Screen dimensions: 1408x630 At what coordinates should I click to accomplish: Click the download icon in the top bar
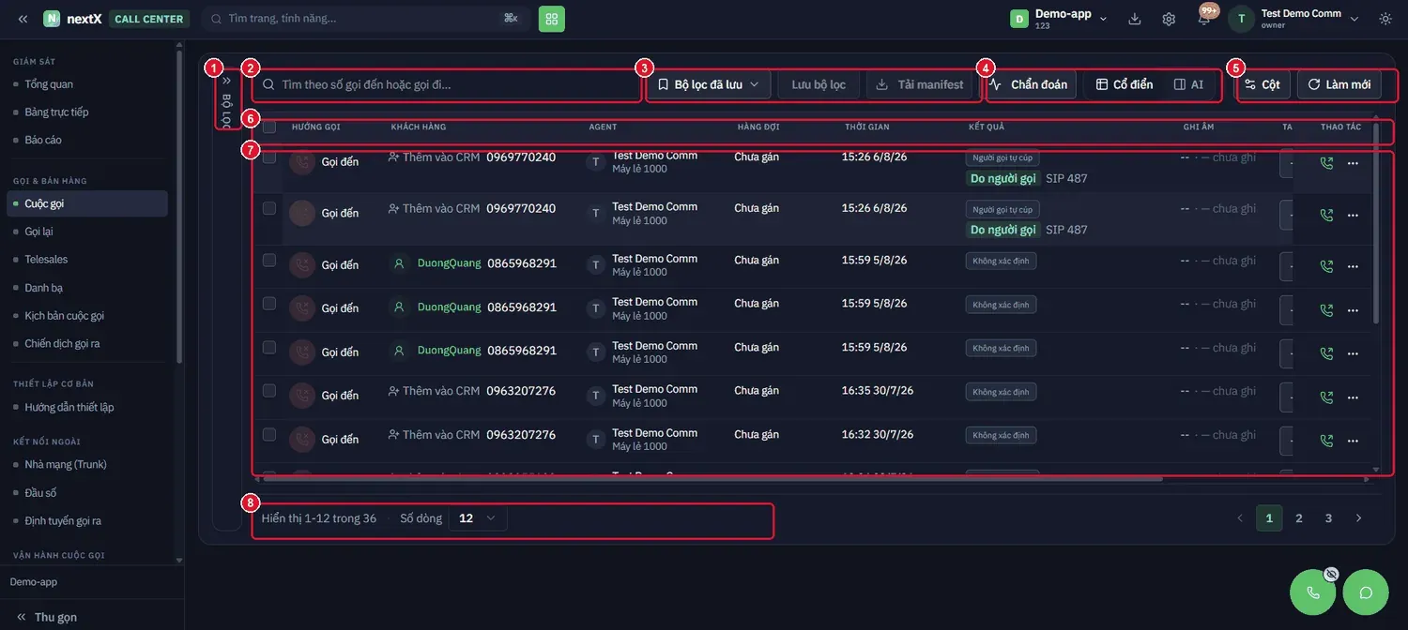pos(1135,19)
